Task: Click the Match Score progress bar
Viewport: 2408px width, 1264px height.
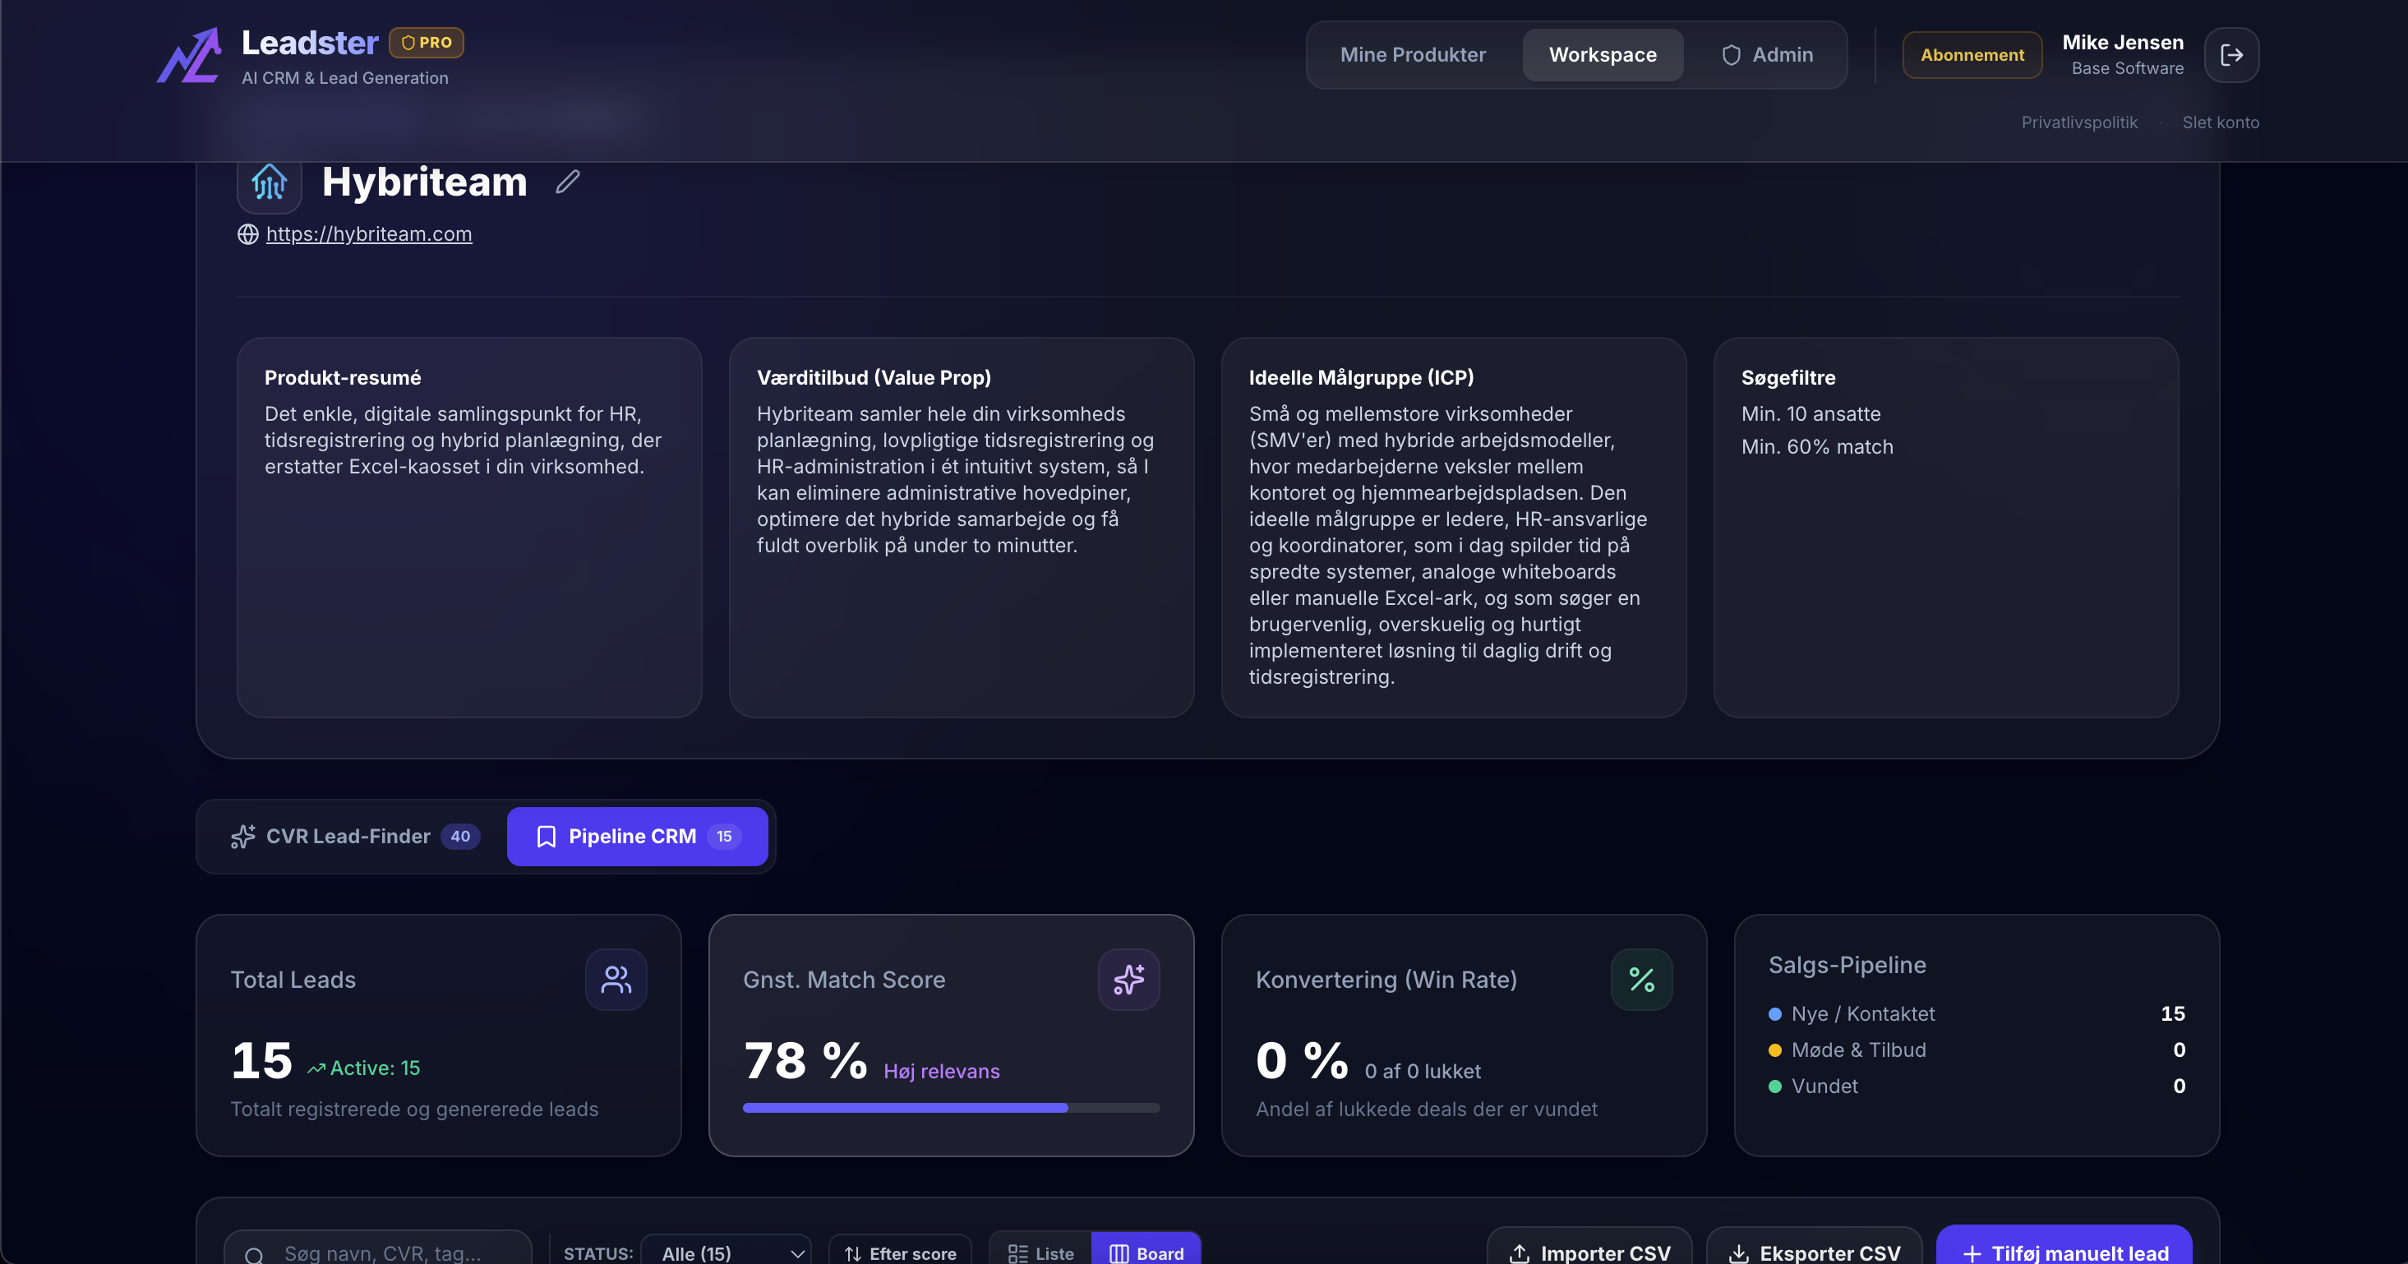Action: (x=952, y=1108)
